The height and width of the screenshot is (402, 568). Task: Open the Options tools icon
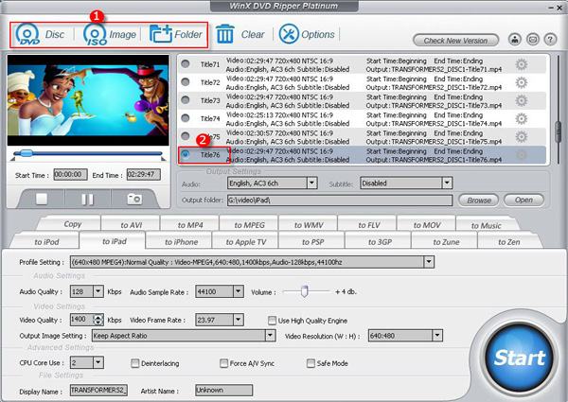tap(289, 34)
